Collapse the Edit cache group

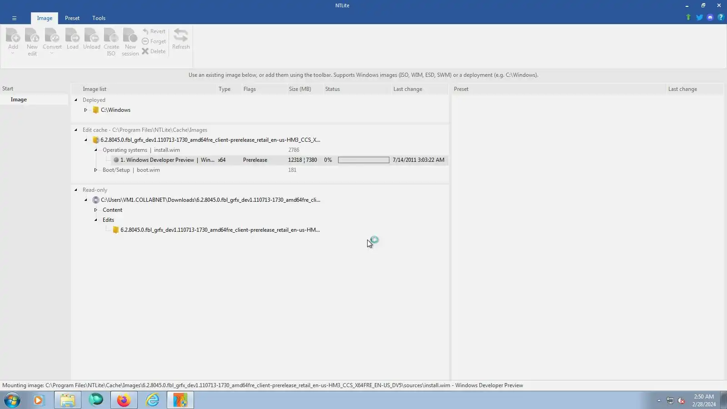(x=76, y=130)
